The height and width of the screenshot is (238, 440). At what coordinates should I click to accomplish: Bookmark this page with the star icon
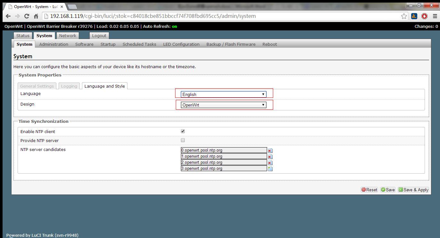pyautogui.click(x=404, y=16)
